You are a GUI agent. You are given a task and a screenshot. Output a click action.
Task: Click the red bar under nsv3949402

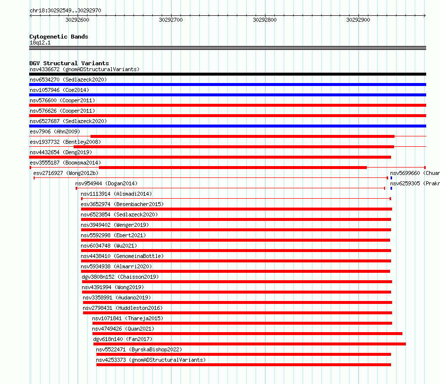tap(236, 230)
